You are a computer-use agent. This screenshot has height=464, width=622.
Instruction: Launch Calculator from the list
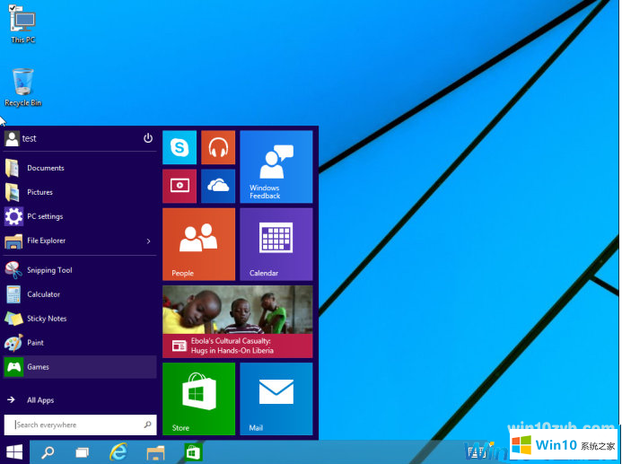point(80,294)
